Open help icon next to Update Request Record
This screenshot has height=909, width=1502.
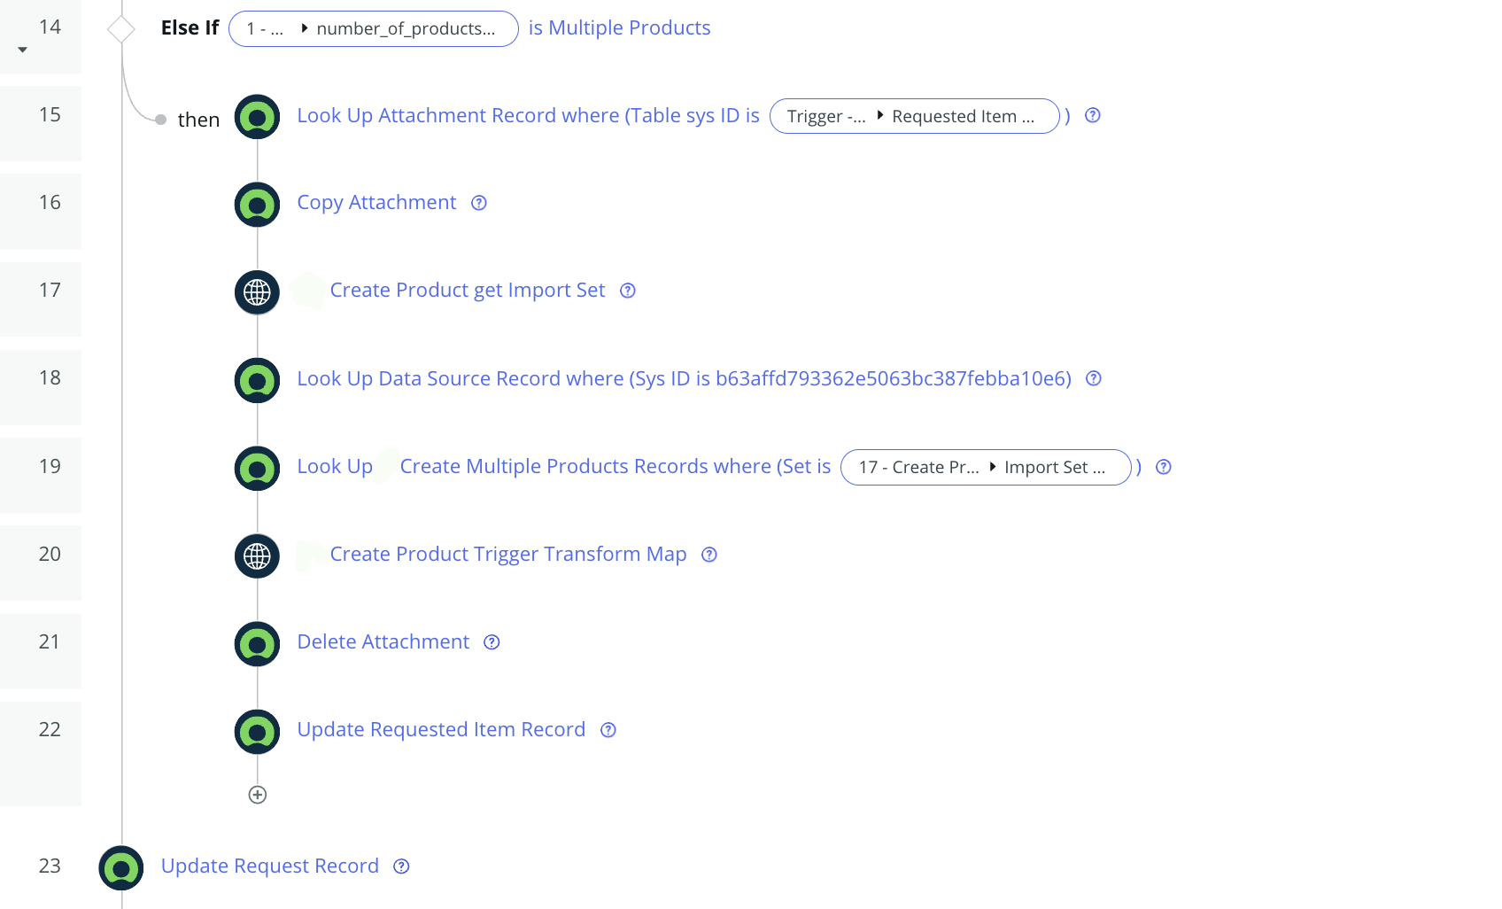[x=401, y=866]
